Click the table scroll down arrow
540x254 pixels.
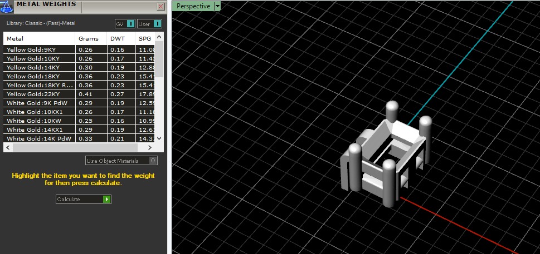[x=159, y=138]
